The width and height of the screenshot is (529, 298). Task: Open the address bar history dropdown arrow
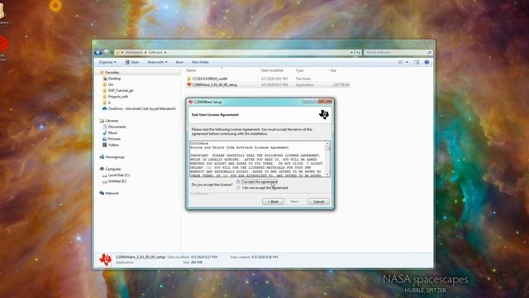[x=351, y=52]
